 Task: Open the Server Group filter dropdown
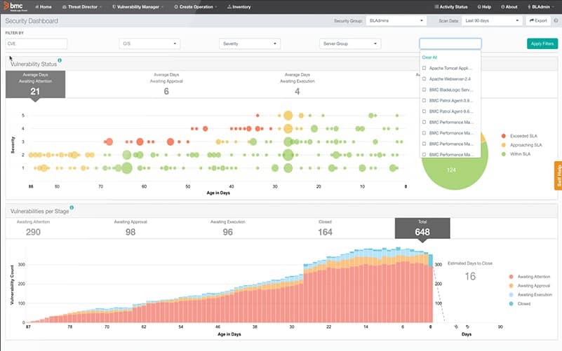350,43
